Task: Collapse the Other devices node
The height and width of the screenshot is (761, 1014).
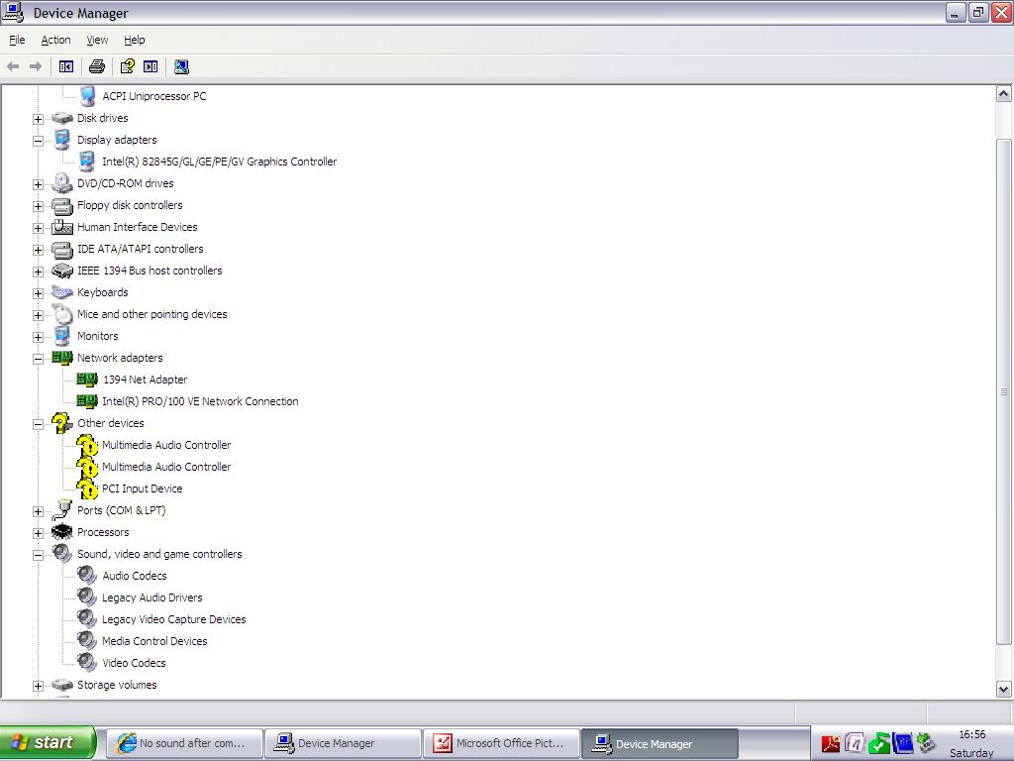Action: tap(39, 424)
